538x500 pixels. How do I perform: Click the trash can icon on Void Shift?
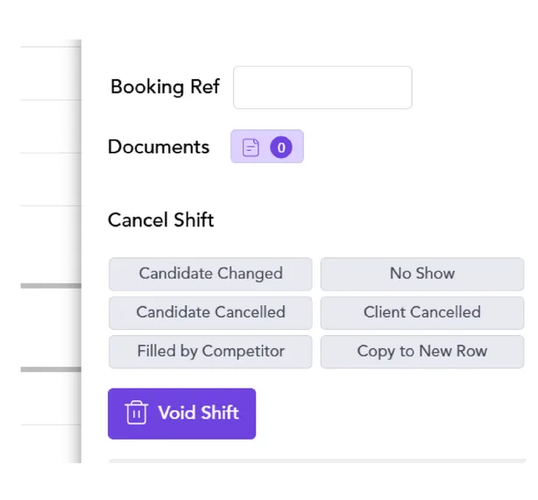click(136, 413)
